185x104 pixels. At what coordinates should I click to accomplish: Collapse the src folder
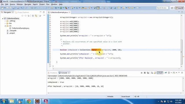point(5,26)
